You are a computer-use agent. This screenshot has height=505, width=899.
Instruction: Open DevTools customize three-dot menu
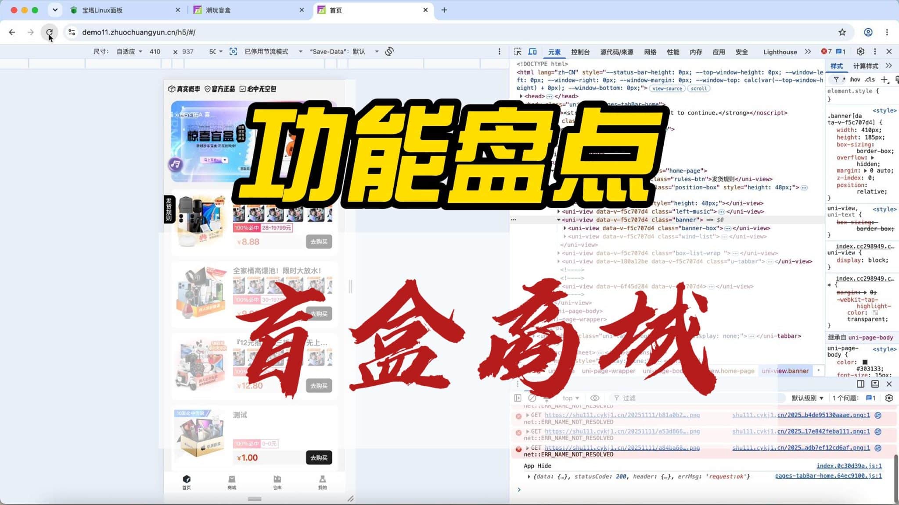pyautogui.click(x=875, y=52)
